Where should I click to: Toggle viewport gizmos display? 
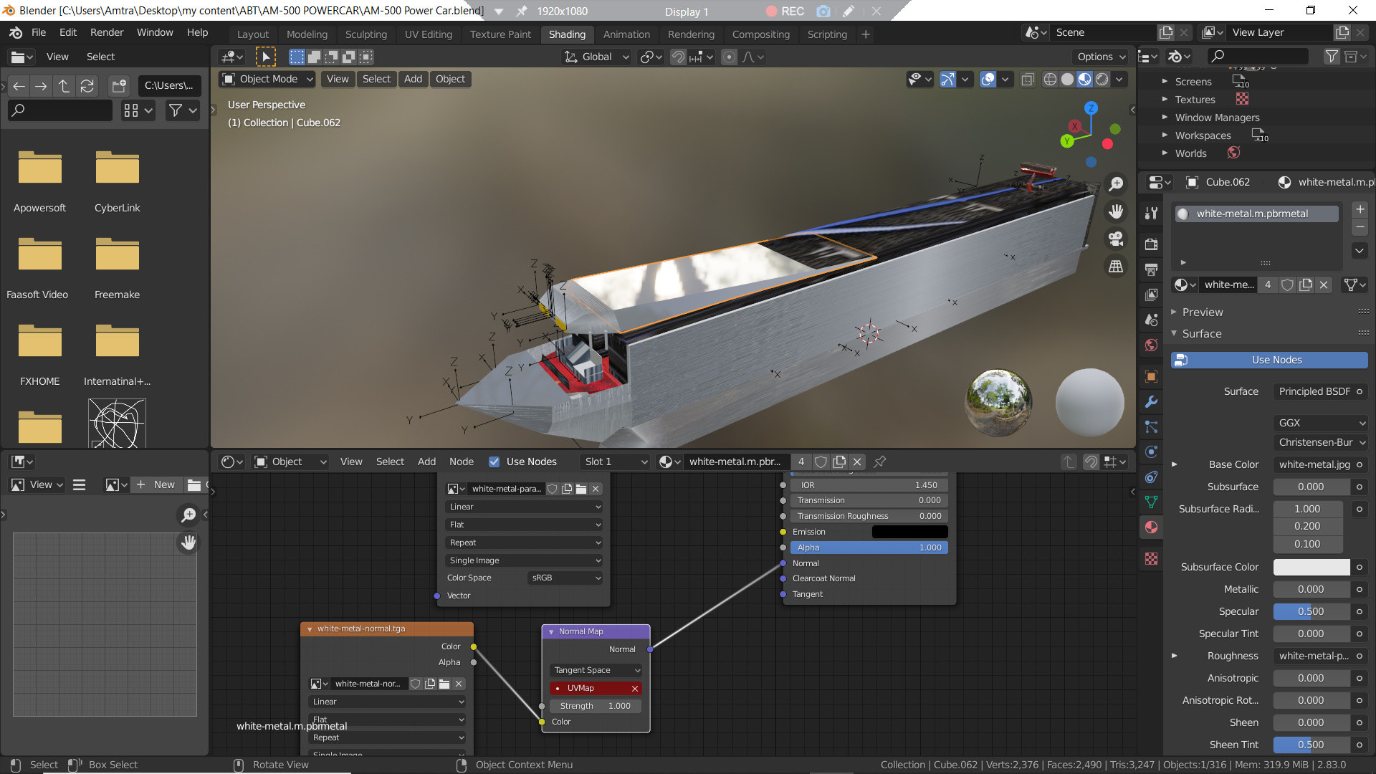947,79
